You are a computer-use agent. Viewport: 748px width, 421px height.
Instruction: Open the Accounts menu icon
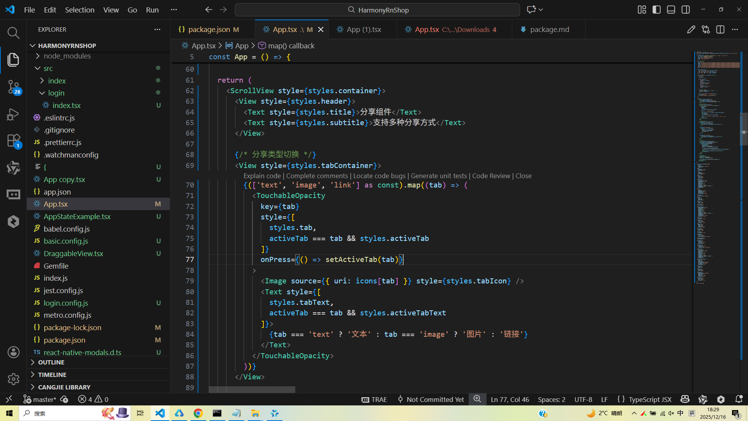tap(13, 352)
